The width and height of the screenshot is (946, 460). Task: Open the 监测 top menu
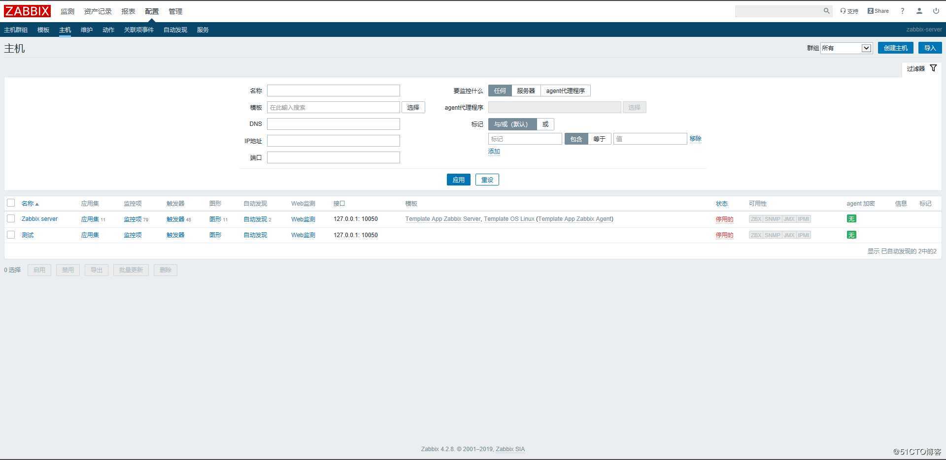(68, 11)
